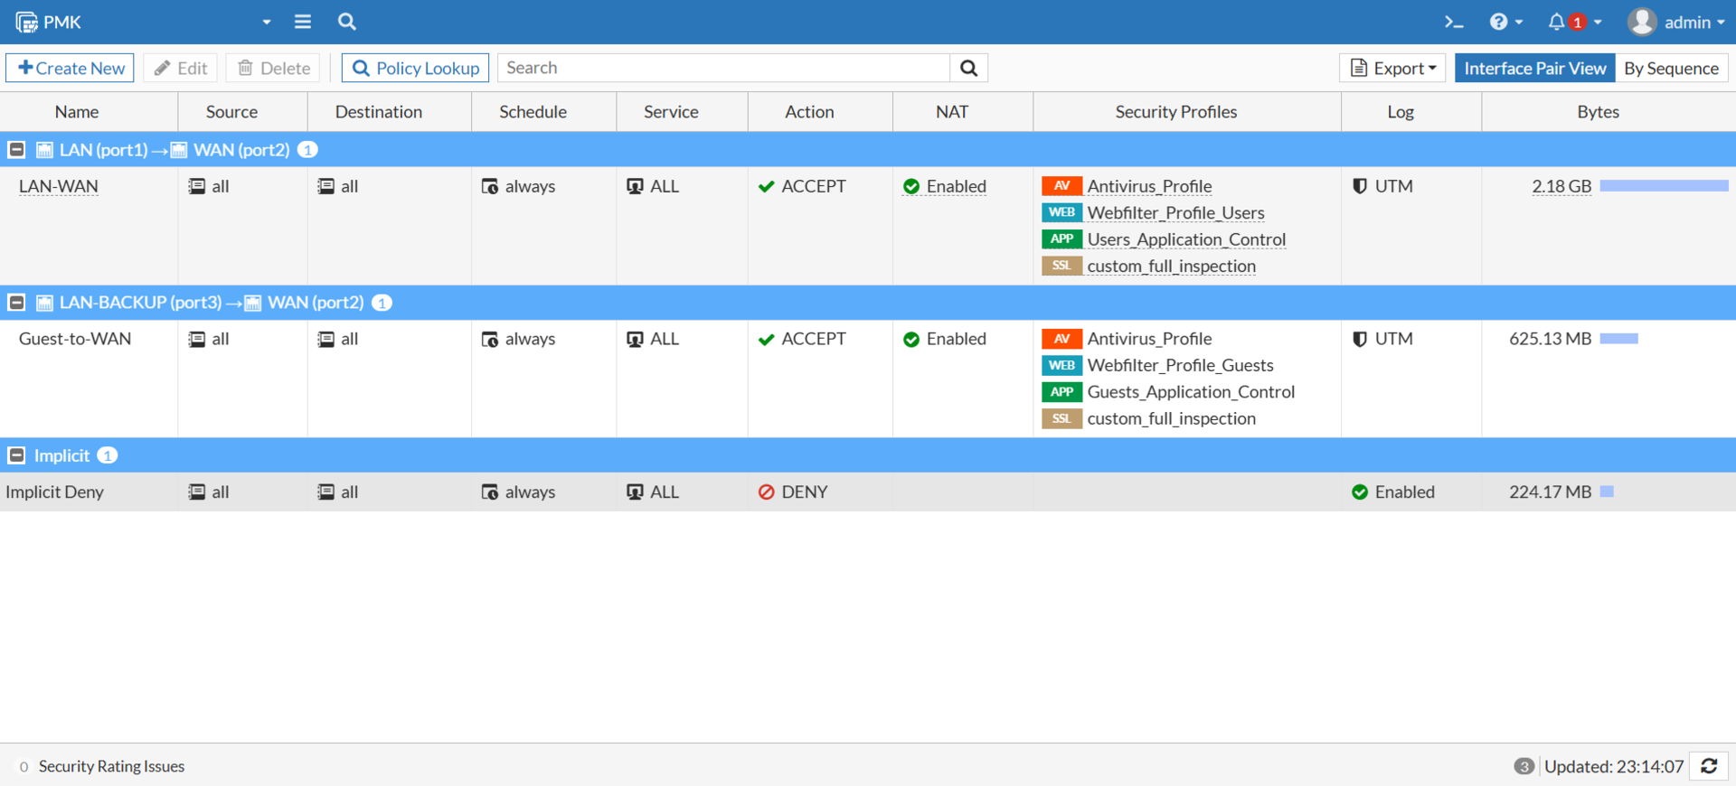Open the Help menu dropdown
The image size is (1736, 786).
(1505, 22)
